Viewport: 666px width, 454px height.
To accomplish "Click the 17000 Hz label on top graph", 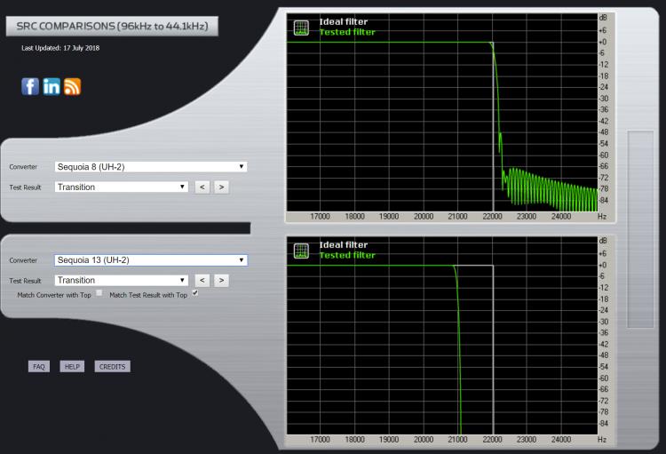I will (320, 217).
